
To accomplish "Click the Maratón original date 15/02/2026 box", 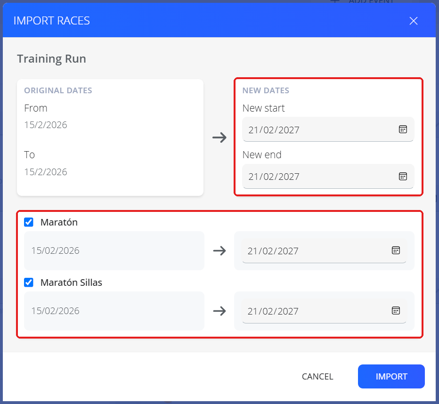I will point(114,250).
